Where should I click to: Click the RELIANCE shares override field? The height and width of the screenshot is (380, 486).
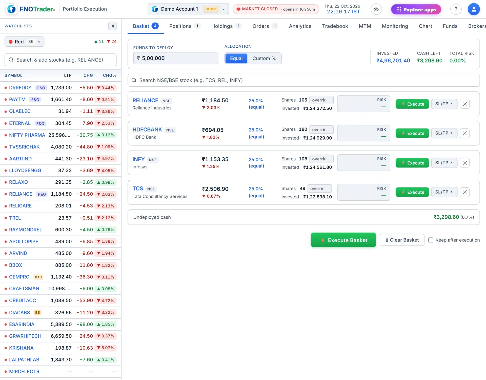pyautogui.click(x=321, y=100)
